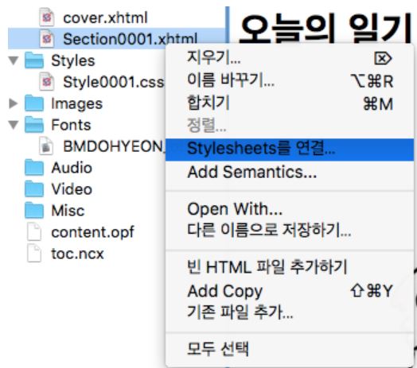Choose 지우기... from the context menu

pos(290,58)
